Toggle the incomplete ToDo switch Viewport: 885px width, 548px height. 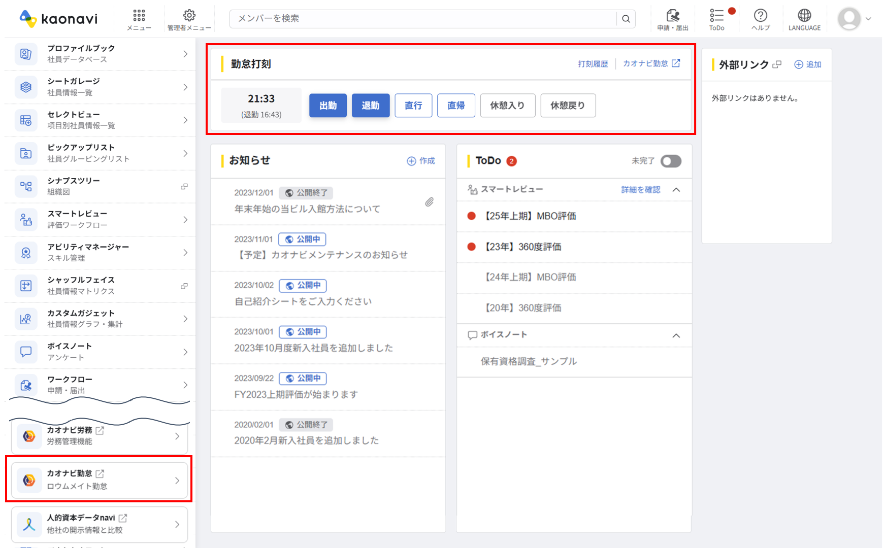pos(670,161)
